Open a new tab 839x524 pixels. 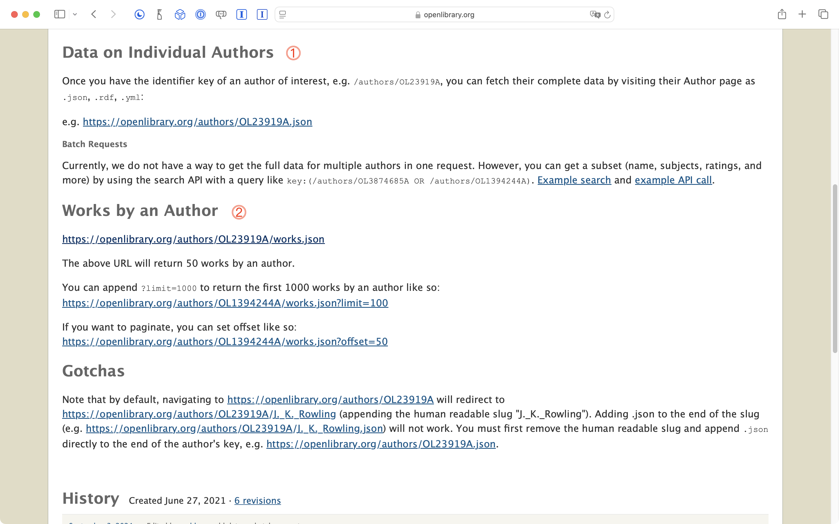(x=802, y=14)
